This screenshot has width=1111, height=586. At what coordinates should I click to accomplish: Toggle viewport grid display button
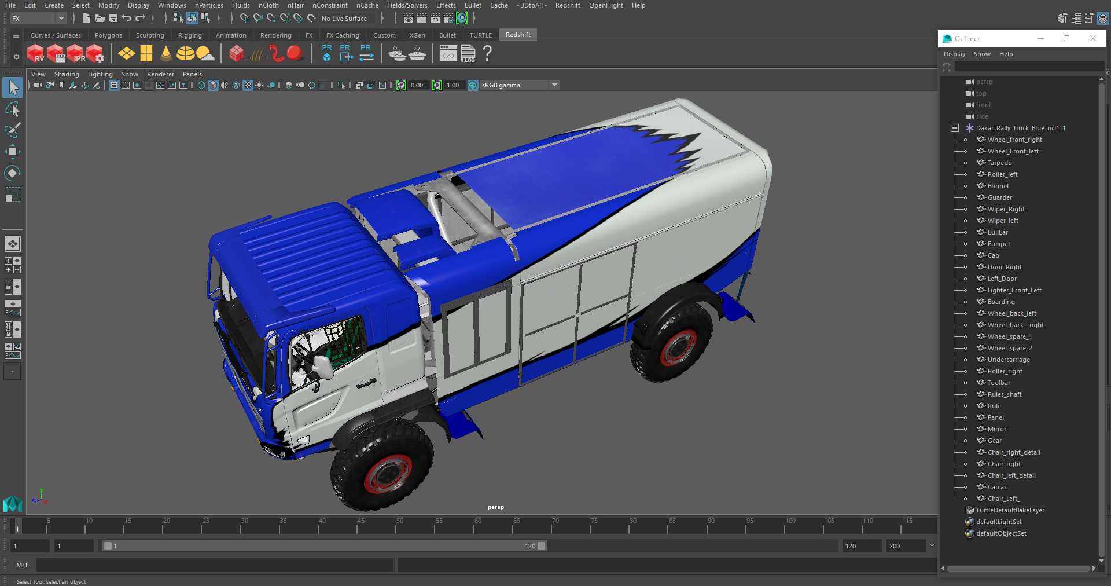click(x=114, y=85)
